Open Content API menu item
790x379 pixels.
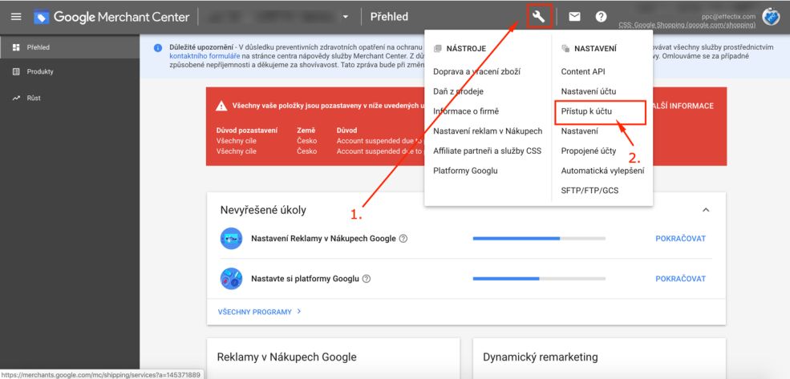(582, 71)
